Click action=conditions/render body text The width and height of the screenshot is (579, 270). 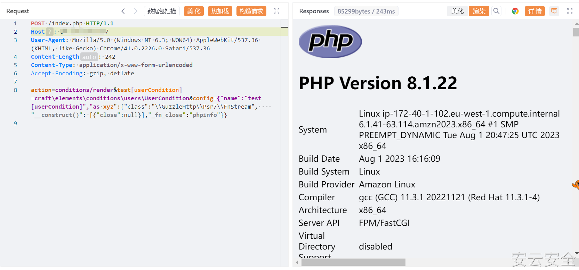[72, 90]
